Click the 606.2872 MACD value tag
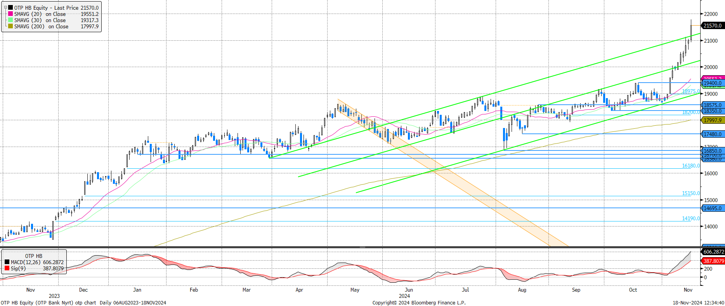The width and height of the screenshot is (725, 306). point(713,252)
